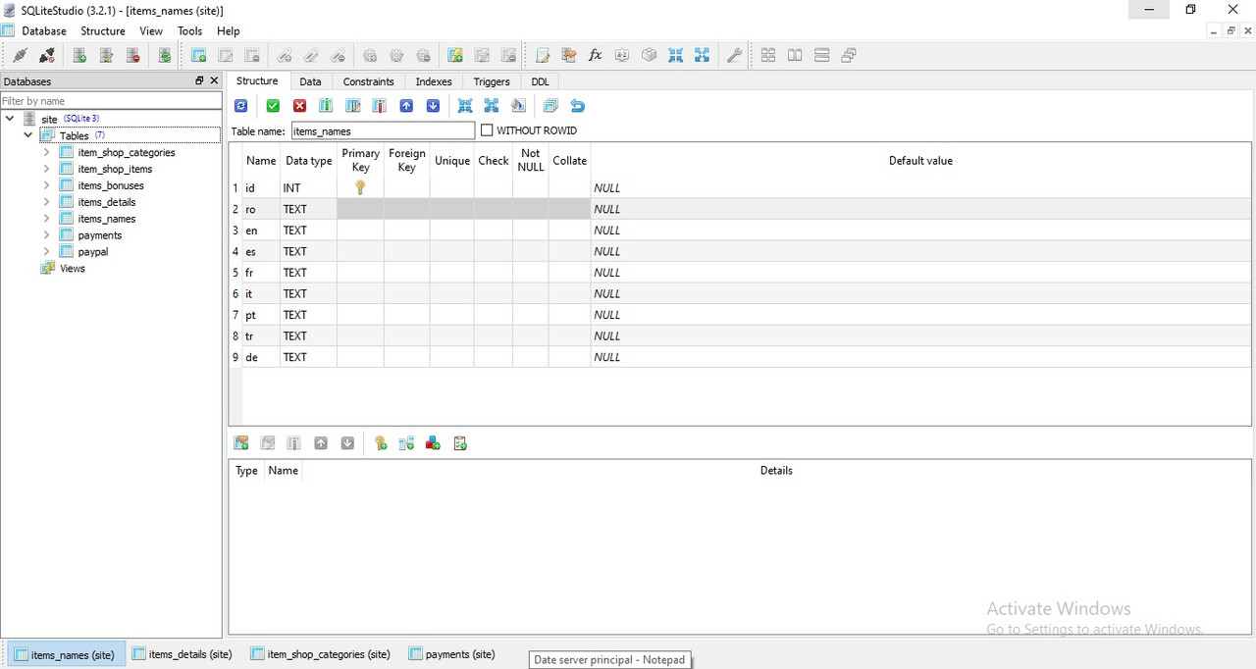Open the Tools menu
Viewport: 1256px width, 669px height.
pyautogui.click(x=189, y=31)
